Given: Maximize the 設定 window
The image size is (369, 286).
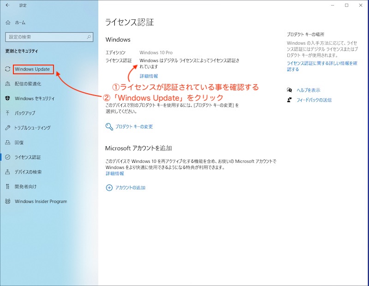Looking at the screenshot, I should click(x=347, y=5).
